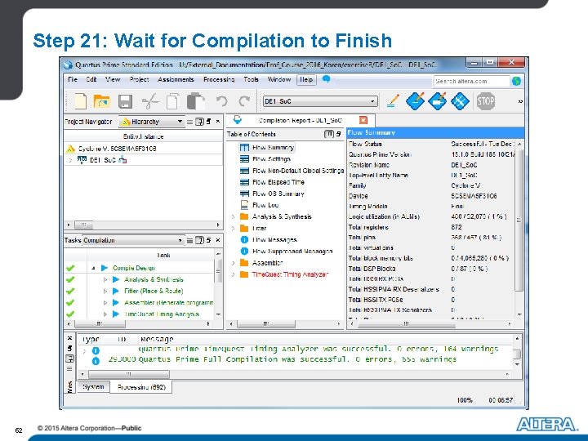Screen dimensions: 588x441
Task: Expand the Fitter report folder
Action: tap(233, 229)
